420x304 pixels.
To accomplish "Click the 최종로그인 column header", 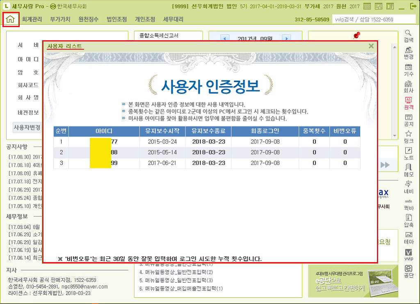I will (265, 131).
